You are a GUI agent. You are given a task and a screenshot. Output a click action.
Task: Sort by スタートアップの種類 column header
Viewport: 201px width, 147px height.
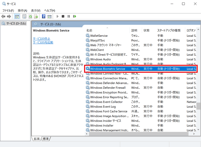tap(170, 30)
